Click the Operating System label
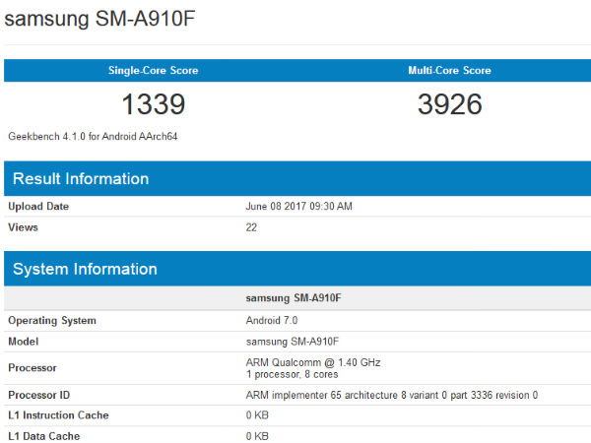This screenshot has height=443, width=591. 52,321
